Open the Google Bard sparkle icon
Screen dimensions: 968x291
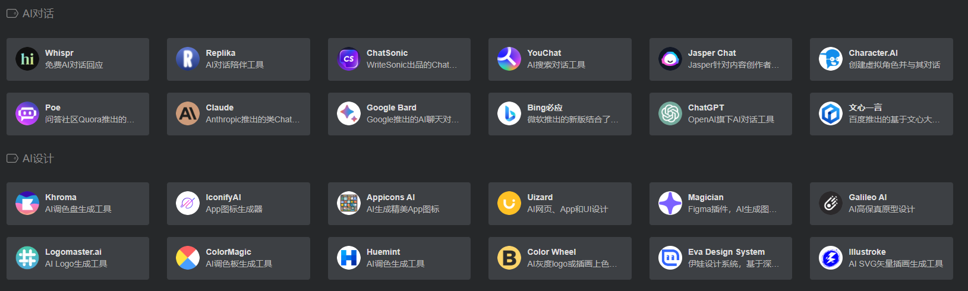click(x=349, y=114)
